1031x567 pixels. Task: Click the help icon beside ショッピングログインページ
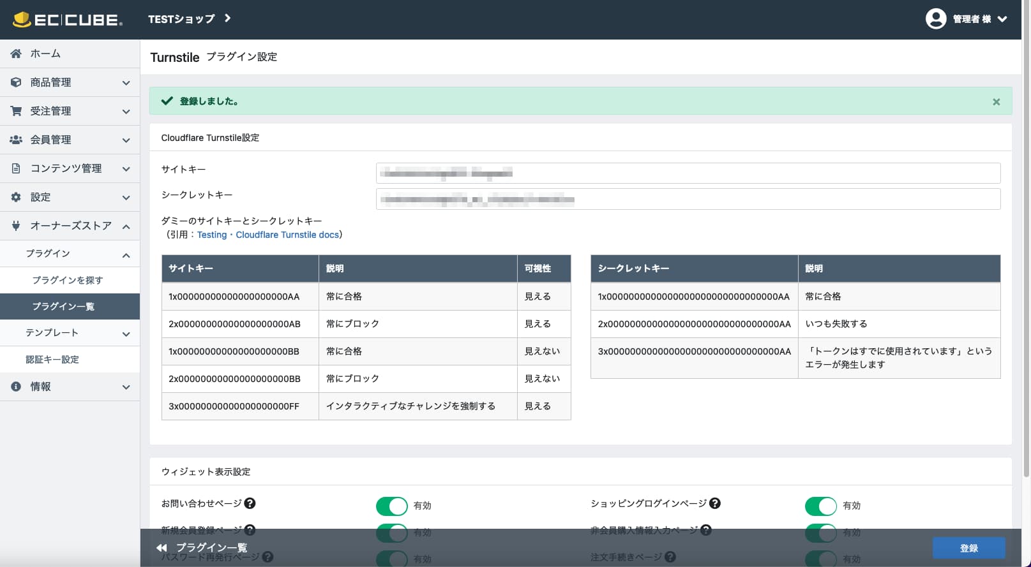click(715, 503)
